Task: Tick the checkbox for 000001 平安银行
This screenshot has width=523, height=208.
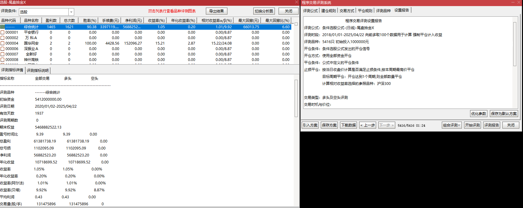Action: click(x=2, y=32)
